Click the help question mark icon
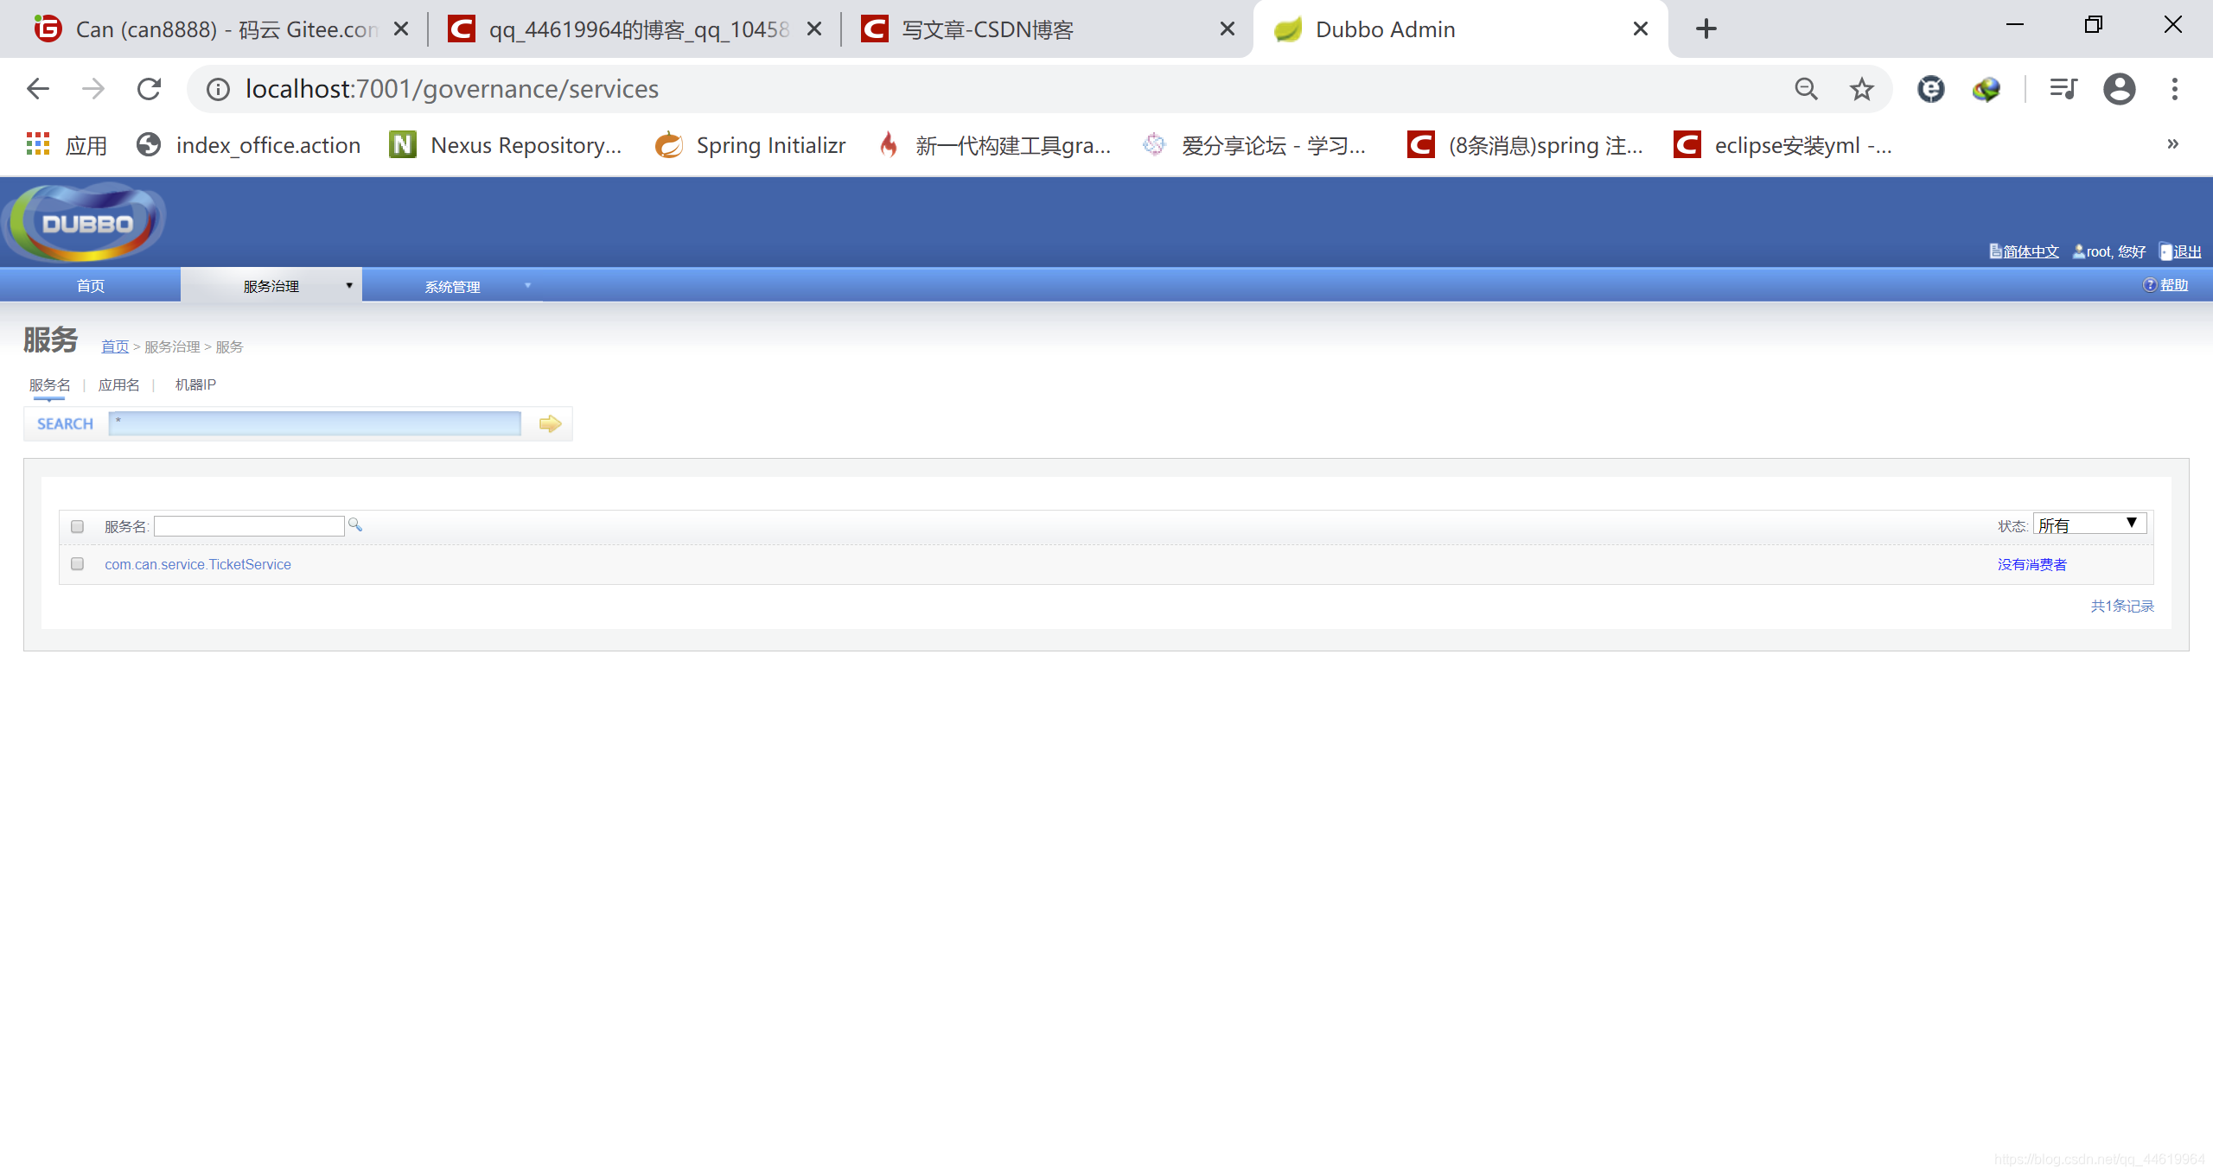 pyautogui.click(x=2149, y=285)
